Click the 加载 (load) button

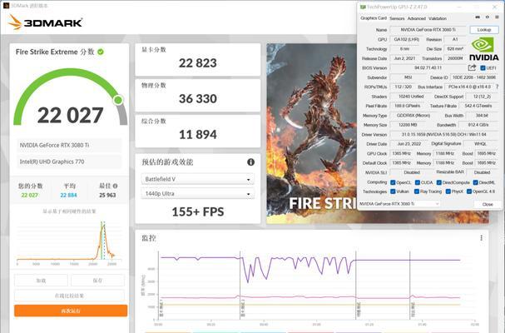pos(41,281)
